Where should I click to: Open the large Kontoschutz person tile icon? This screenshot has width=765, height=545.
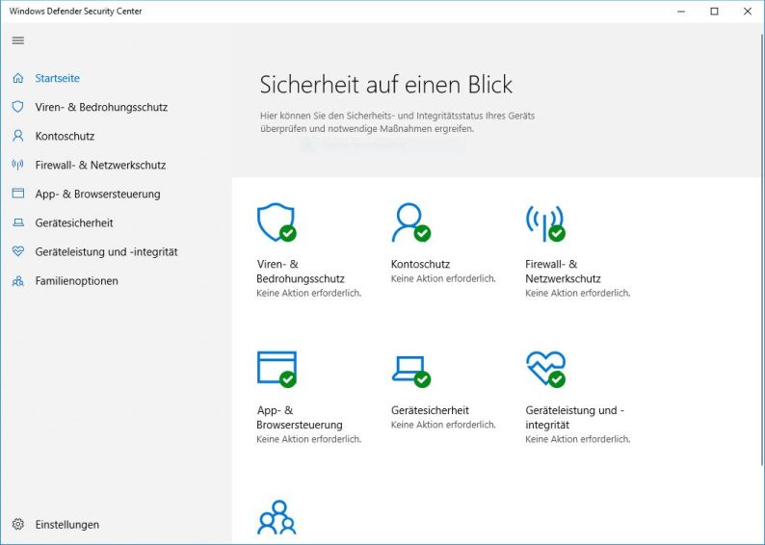tap(410, 222)
